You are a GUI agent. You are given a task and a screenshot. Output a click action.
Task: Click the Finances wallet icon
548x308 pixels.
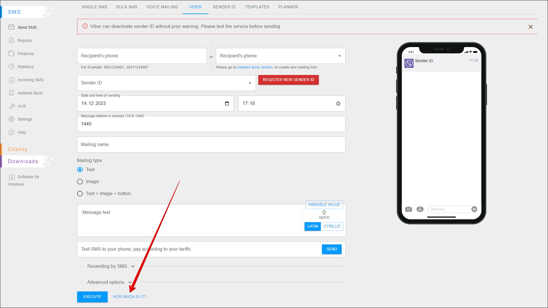pos(11,53)
